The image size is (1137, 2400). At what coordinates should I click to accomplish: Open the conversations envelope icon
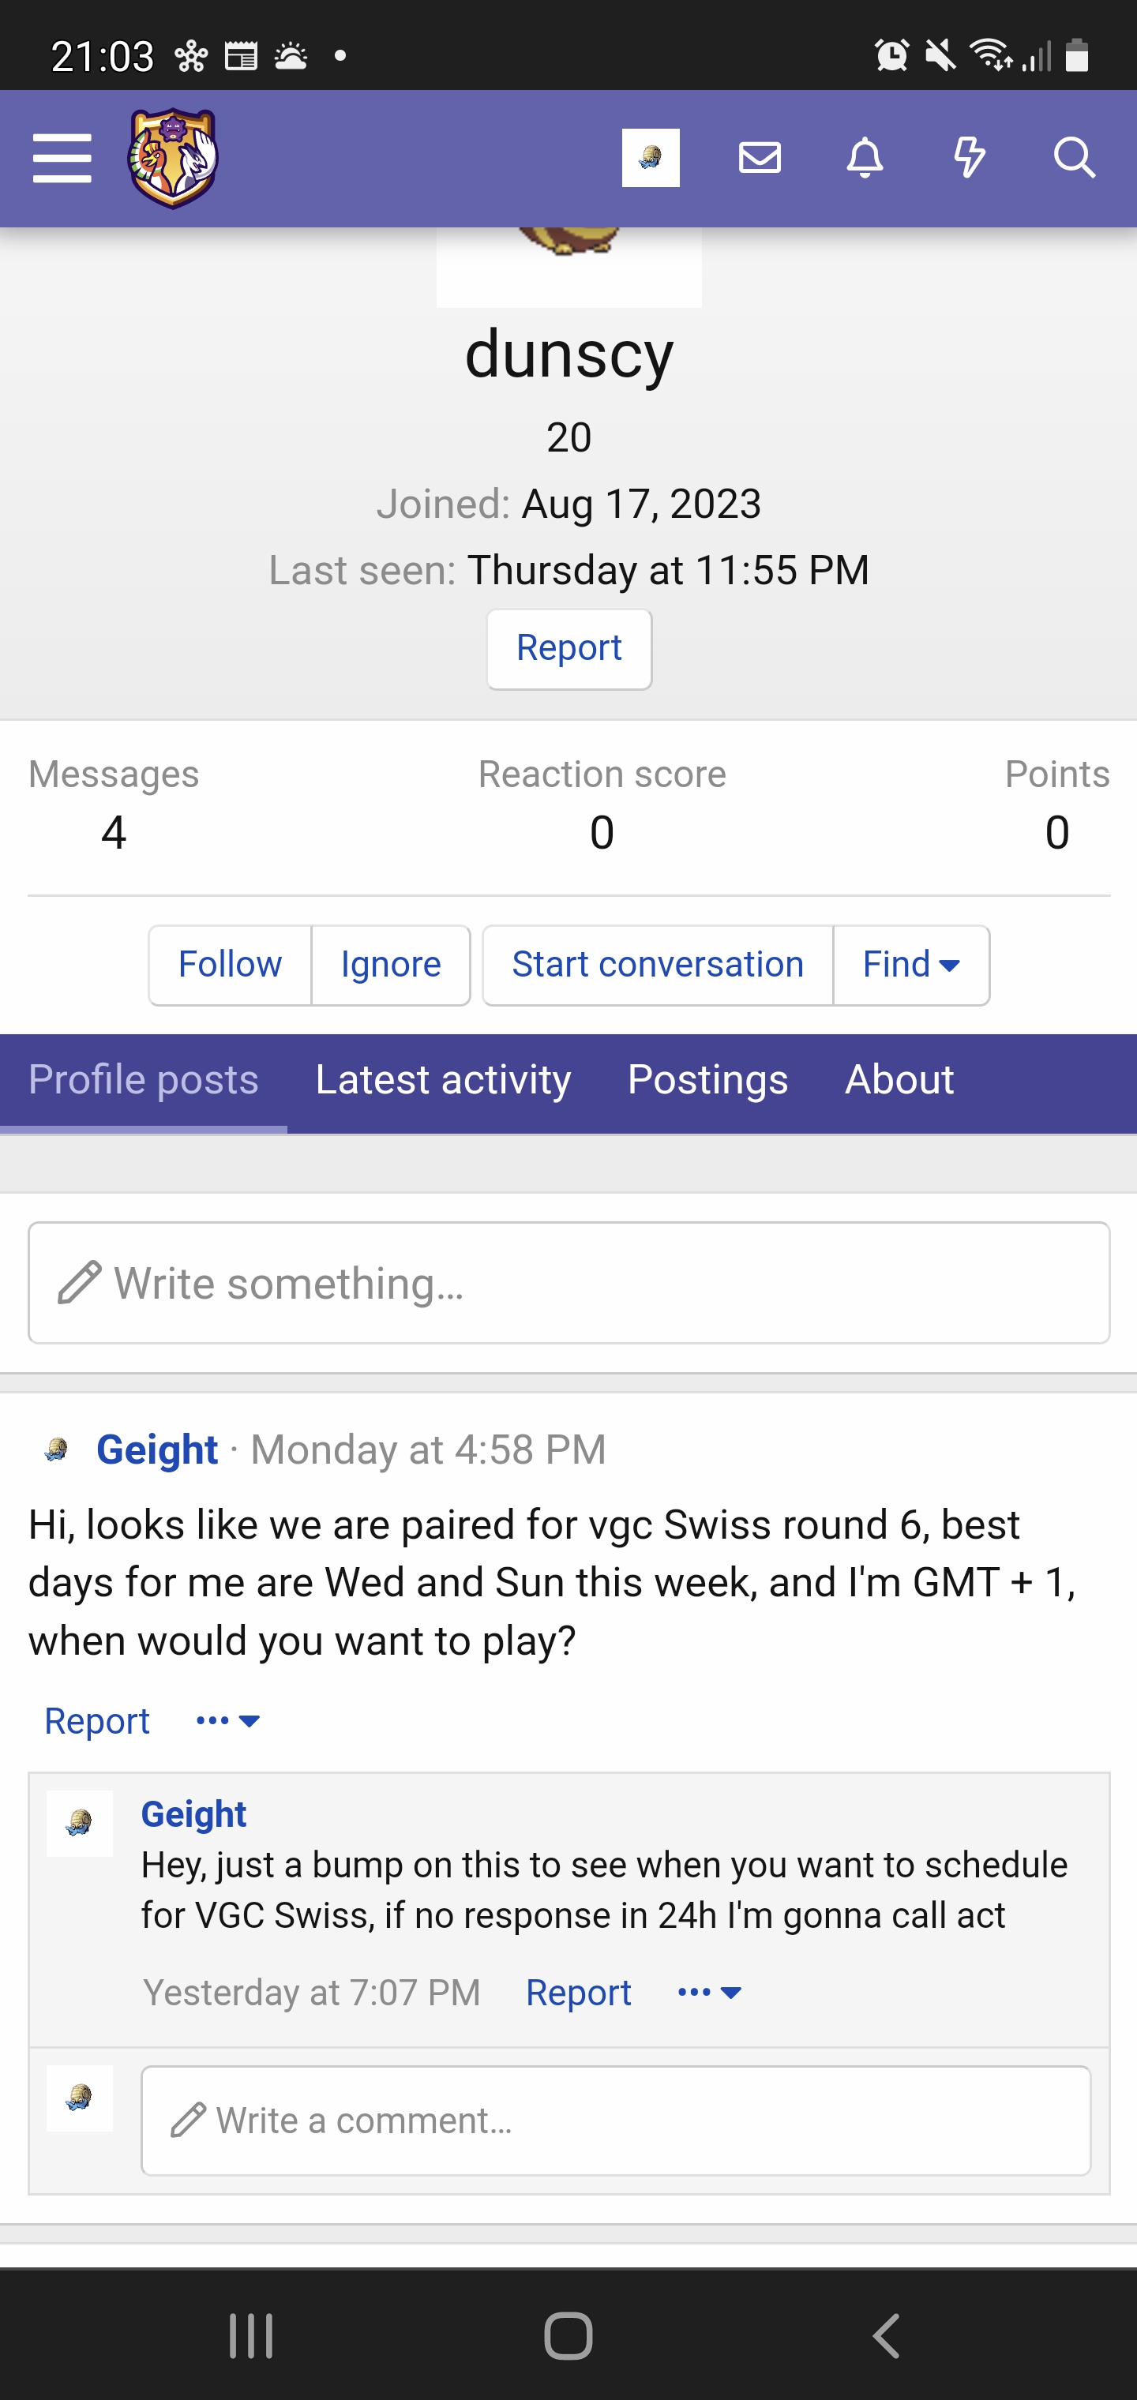(x=760, y=159)
